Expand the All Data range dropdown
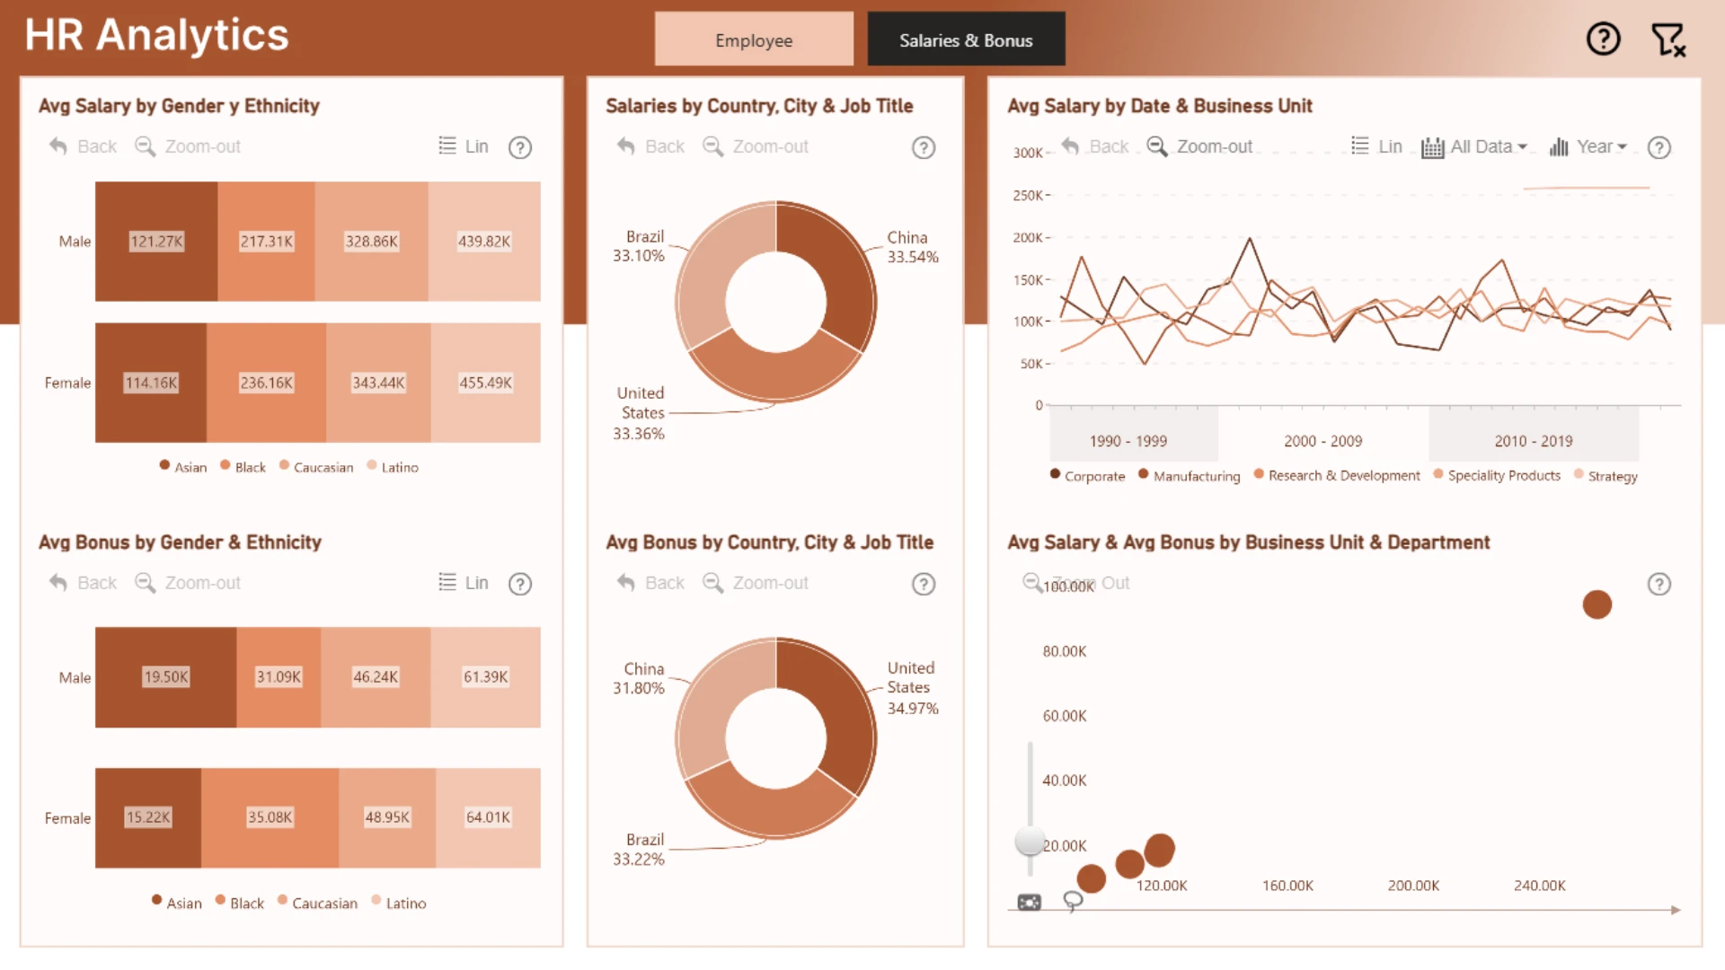 [x=1474, y=147]
